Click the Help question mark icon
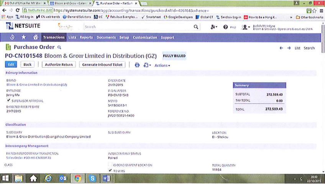325x184 pixels. pyautogui.click(x=225, y=27)
